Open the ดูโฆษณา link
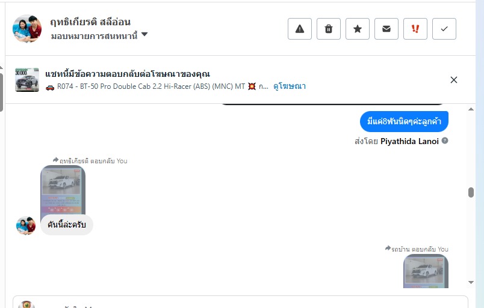Screen dimensions: 484x308 click(x=290, y=86)
